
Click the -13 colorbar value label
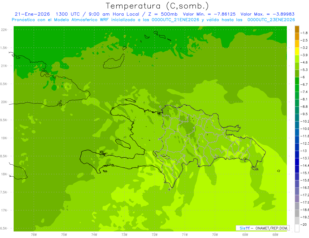[x=303, y=151]
